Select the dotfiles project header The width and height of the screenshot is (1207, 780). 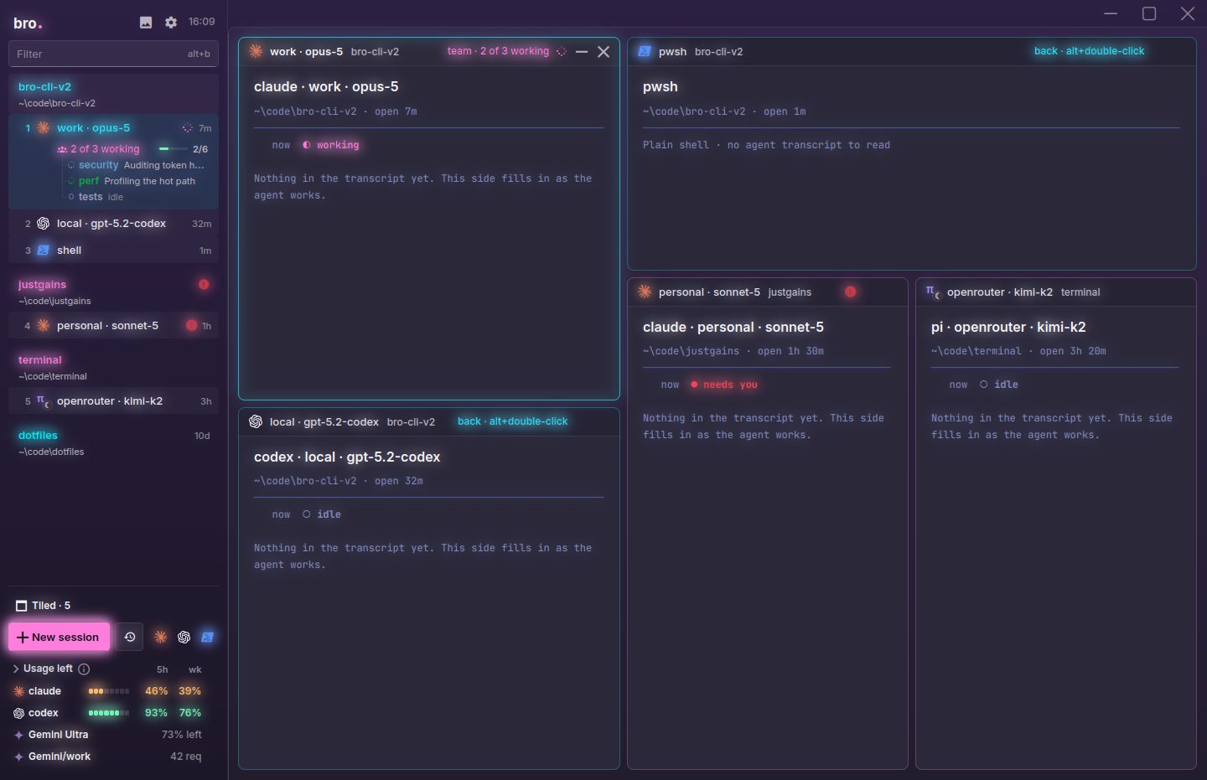tap(113, 442)
